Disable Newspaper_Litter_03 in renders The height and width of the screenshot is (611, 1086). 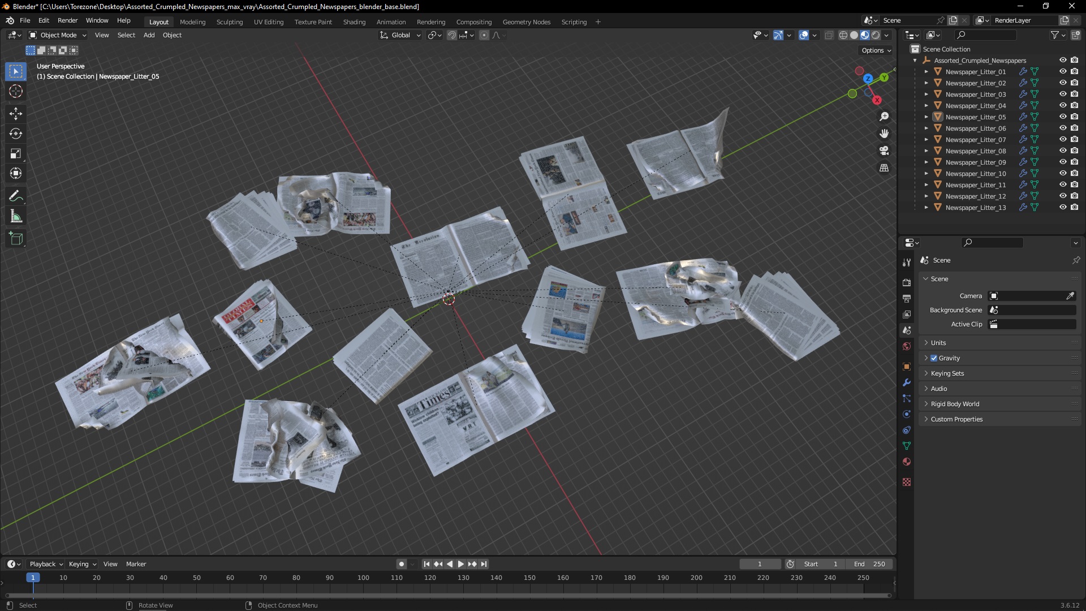click(1074, 94)
